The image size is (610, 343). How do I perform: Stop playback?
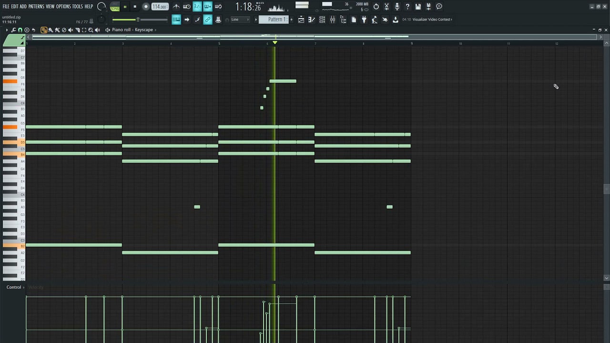pyautogui.click(x=135, y=7)
